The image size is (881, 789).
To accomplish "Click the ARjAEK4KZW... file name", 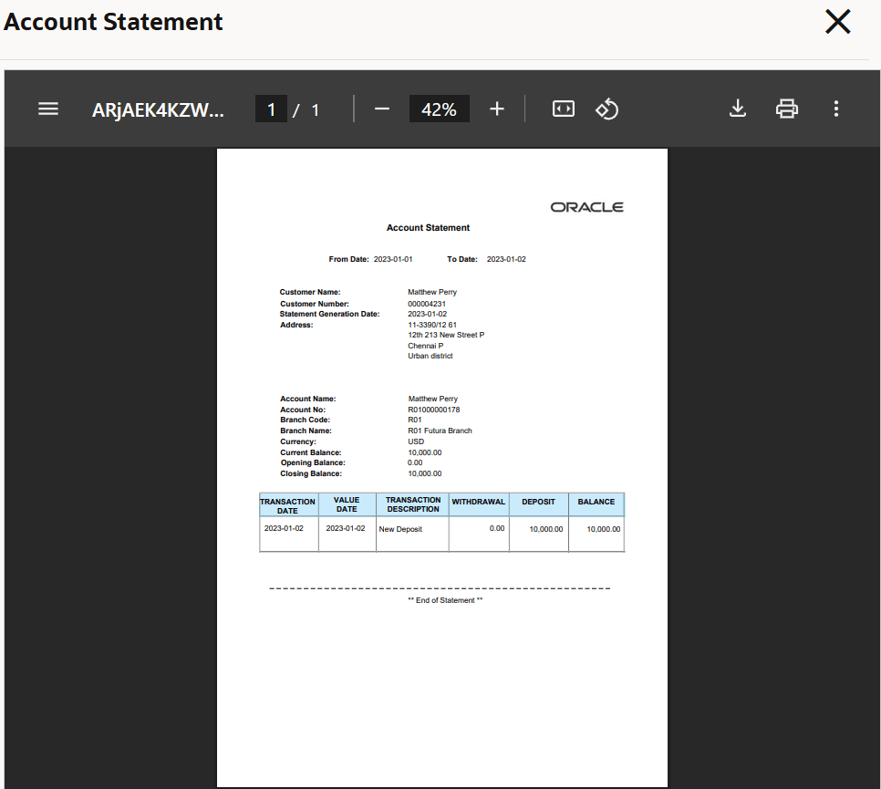I will coord(158,109).
